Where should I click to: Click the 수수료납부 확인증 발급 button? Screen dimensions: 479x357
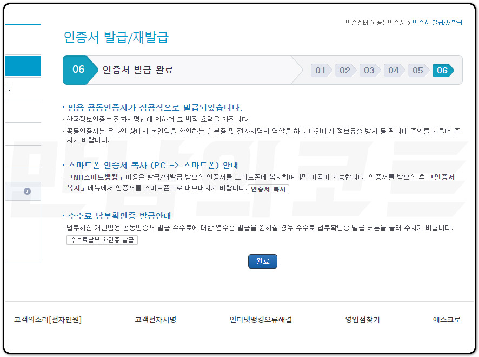[102, 240]
